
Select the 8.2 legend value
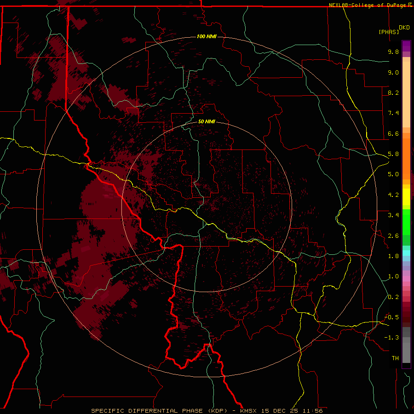[393, 92]
